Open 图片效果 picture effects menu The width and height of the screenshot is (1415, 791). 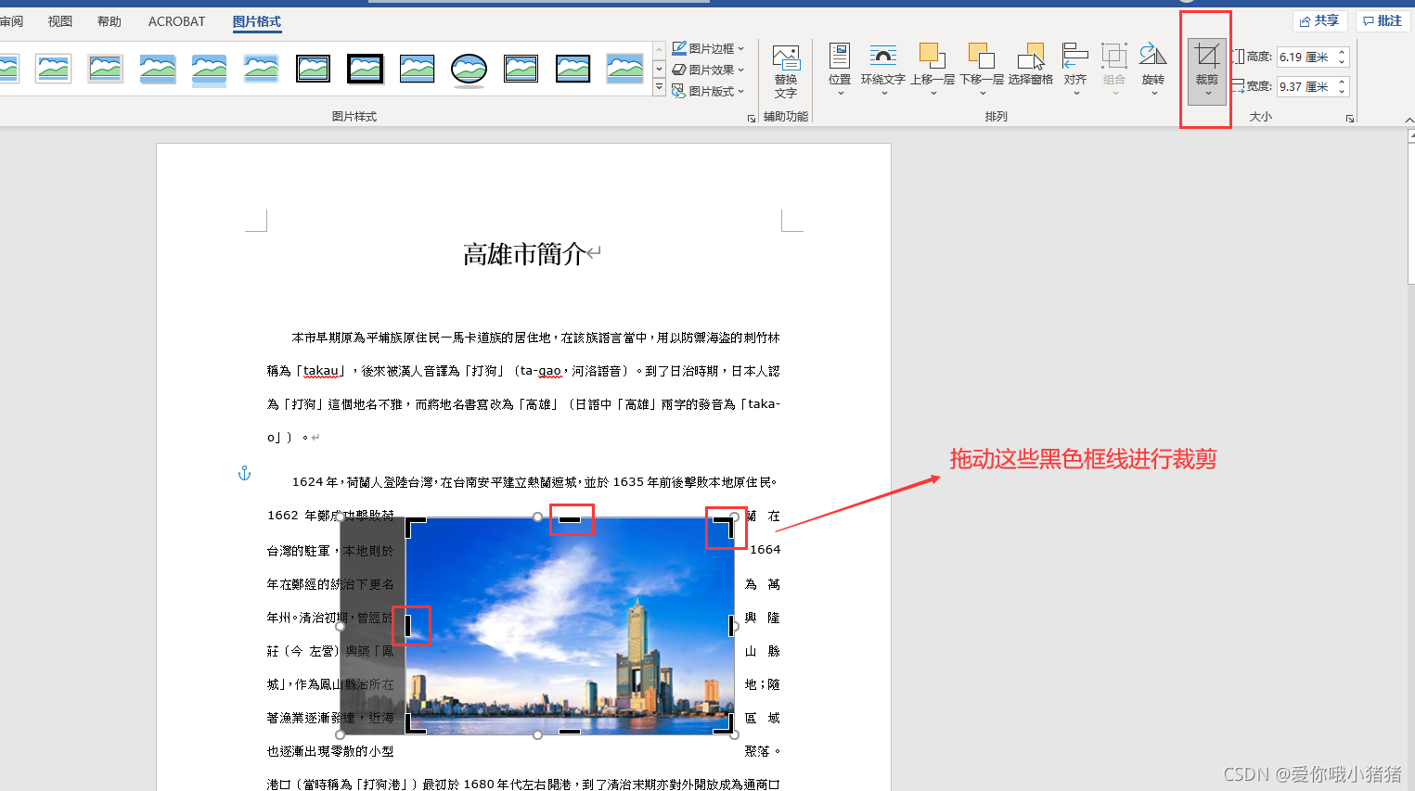click(x=708, y=70)
